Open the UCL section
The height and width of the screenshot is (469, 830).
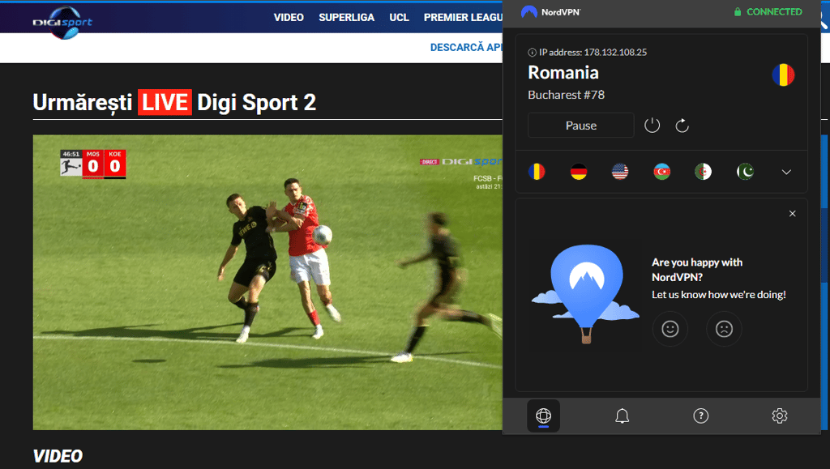click(x=399, y=18)
